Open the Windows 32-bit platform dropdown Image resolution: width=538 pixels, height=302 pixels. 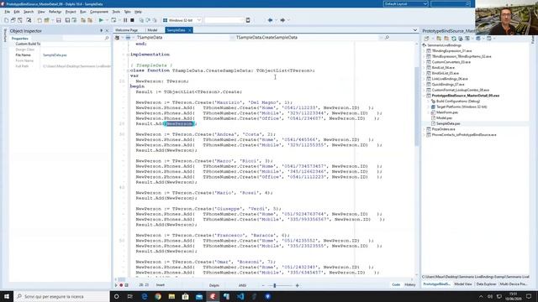(x=199, y=20)
